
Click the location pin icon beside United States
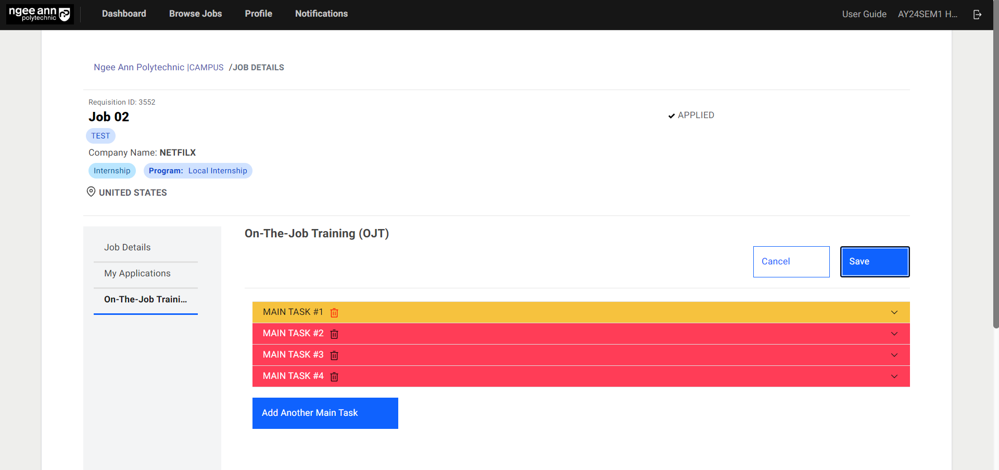91,192
